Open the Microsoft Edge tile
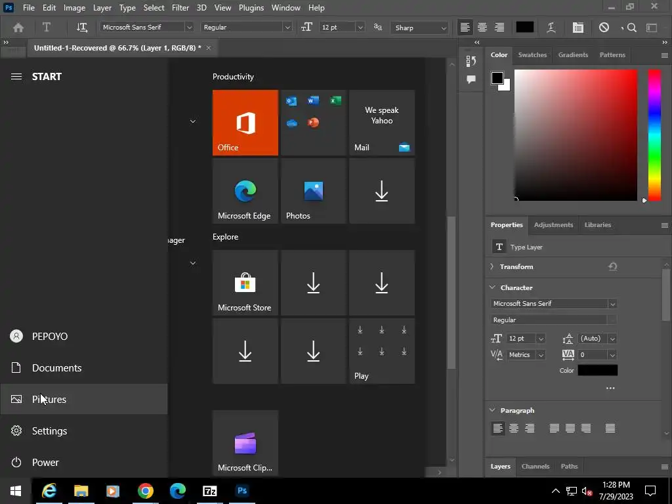This screenshot has height=504, width=672. (x=245, y=191)
